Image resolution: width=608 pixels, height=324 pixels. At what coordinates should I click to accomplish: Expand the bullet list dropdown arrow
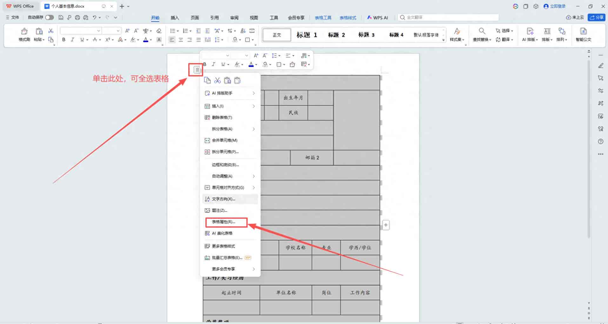click(x=178, y=31)
